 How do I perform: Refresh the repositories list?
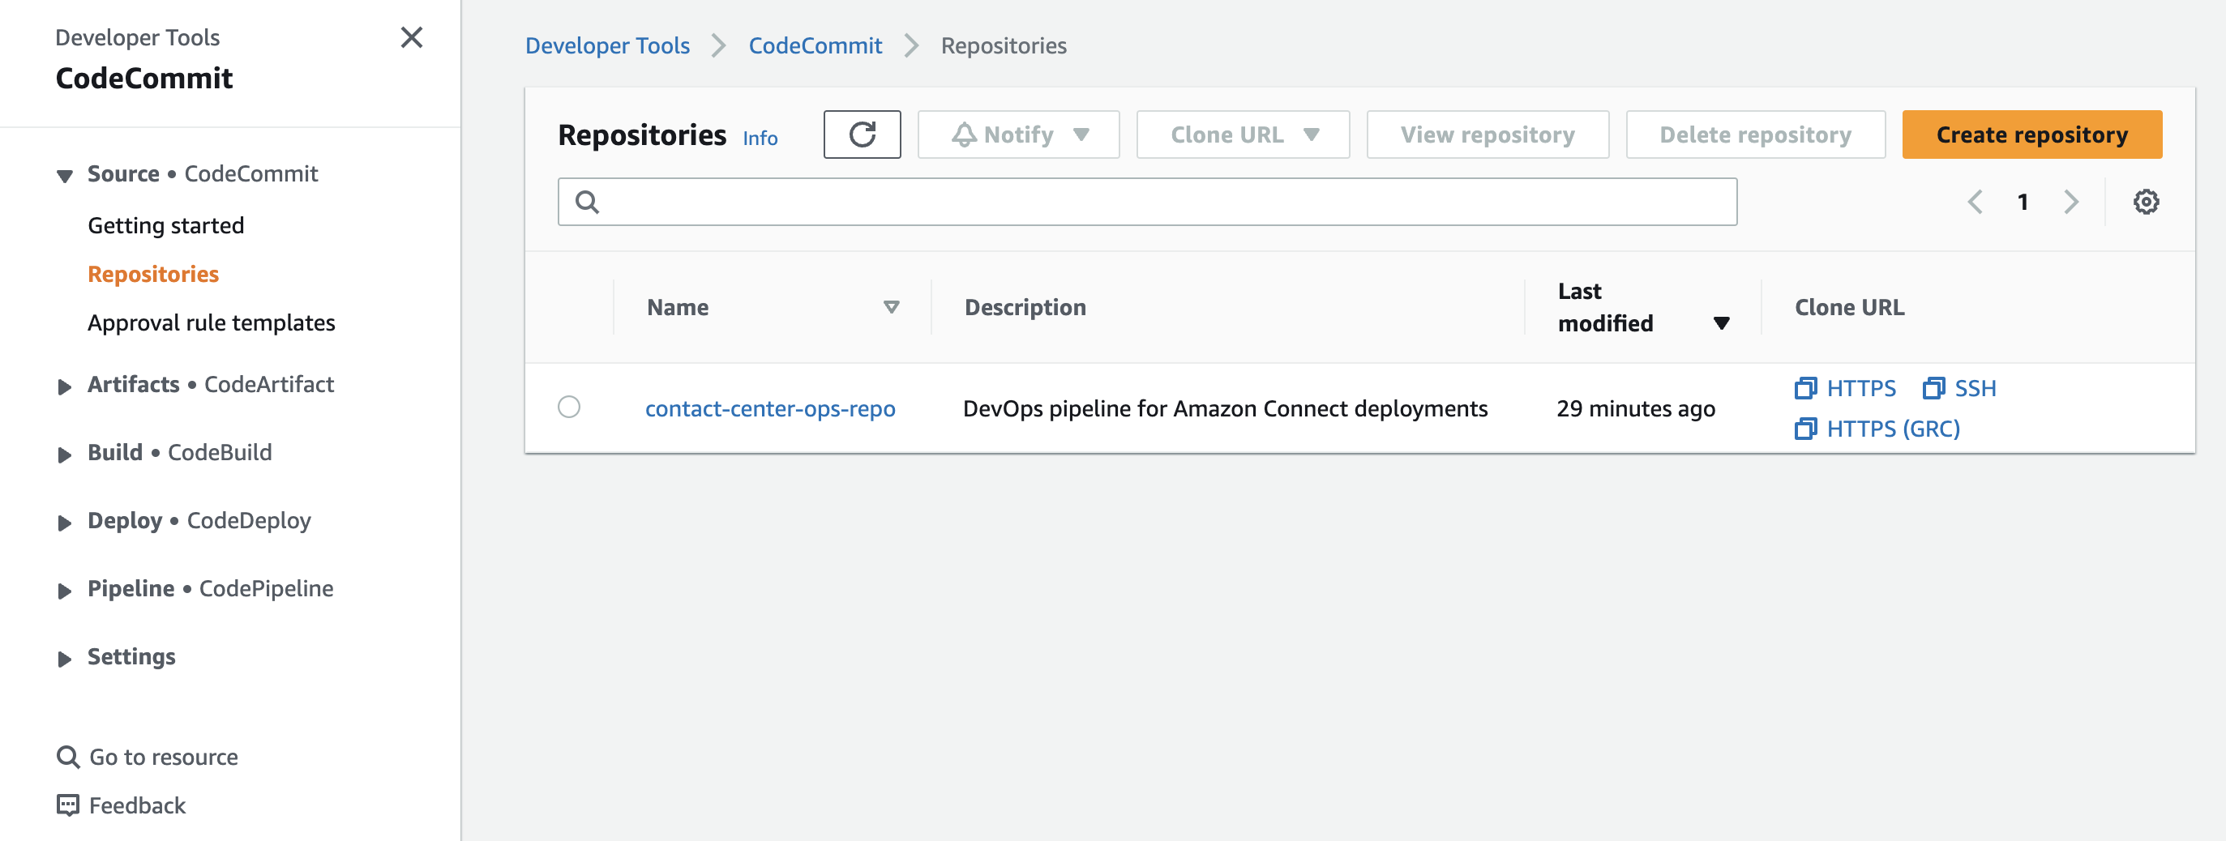(862, 134)
